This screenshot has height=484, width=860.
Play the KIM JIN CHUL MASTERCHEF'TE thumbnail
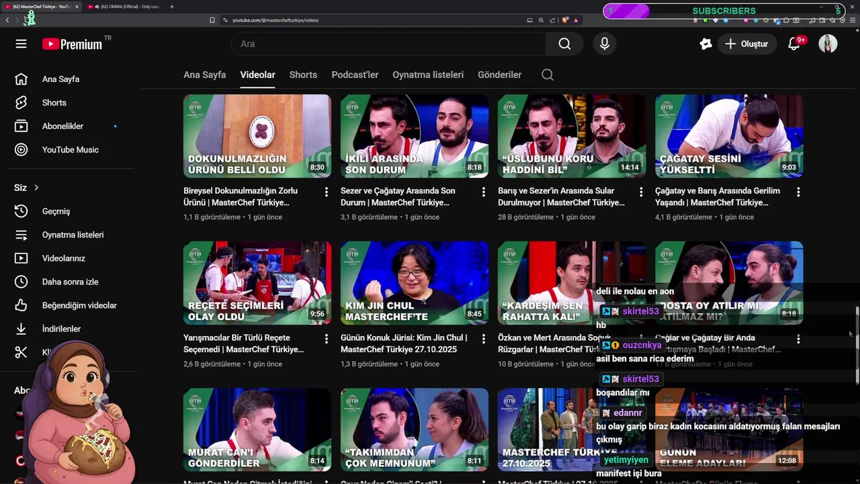[415, 283]
